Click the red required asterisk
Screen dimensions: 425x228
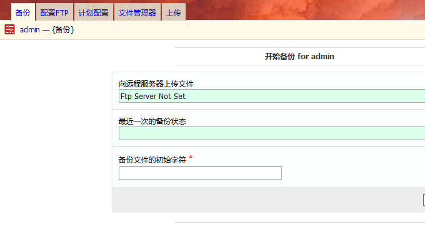[191, 157]
